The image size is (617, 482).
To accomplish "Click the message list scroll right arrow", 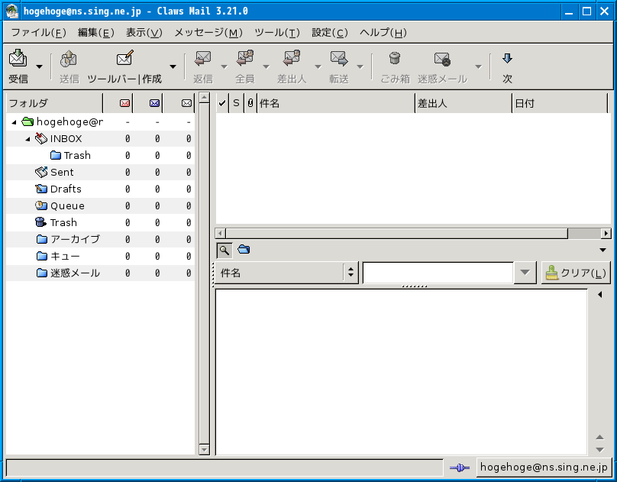I will tap(606, 233).
